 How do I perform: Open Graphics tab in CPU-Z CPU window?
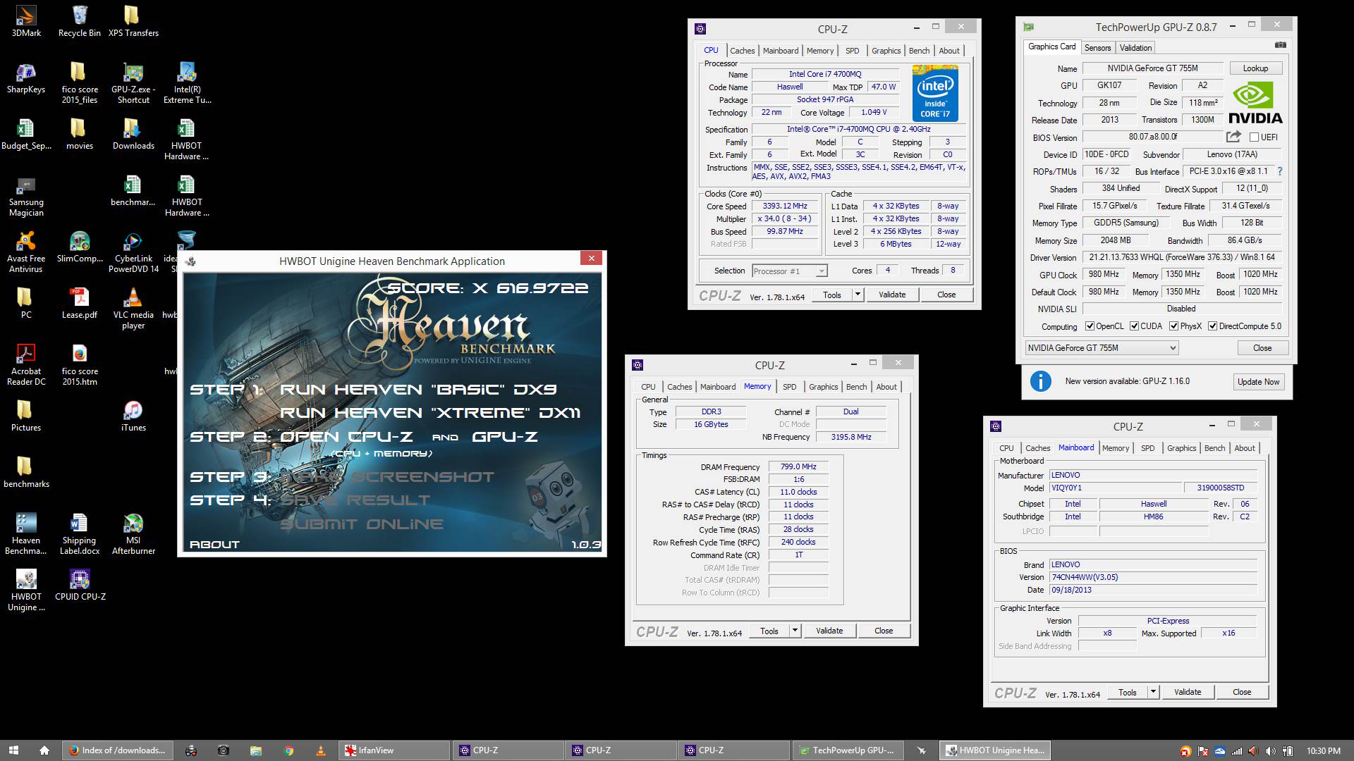886,51
